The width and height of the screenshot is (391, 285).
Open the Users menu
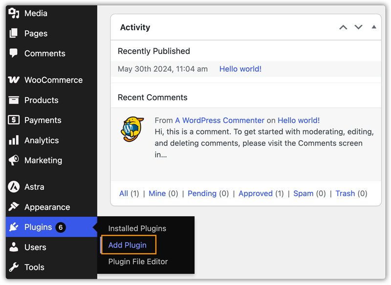[51, 247]
